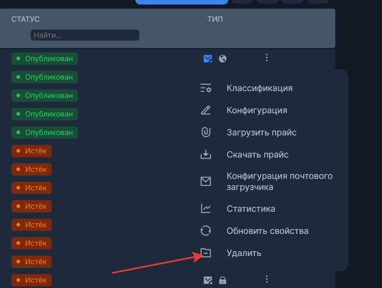Click the envelope icon in the context menu

click(206, 181)
